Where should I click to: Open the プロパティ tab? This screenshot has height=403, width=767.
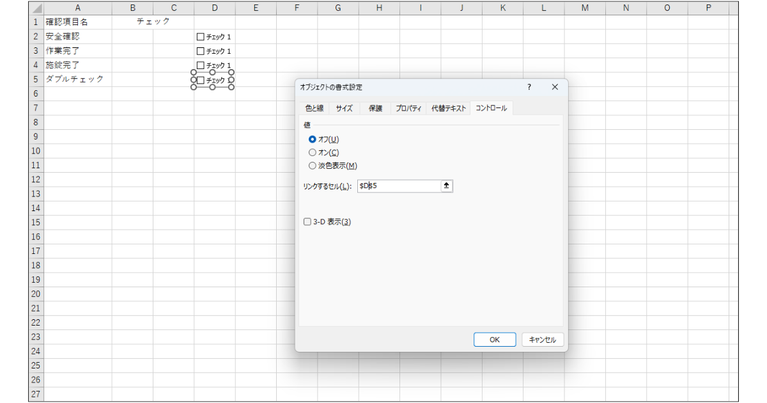coord(408,108)
